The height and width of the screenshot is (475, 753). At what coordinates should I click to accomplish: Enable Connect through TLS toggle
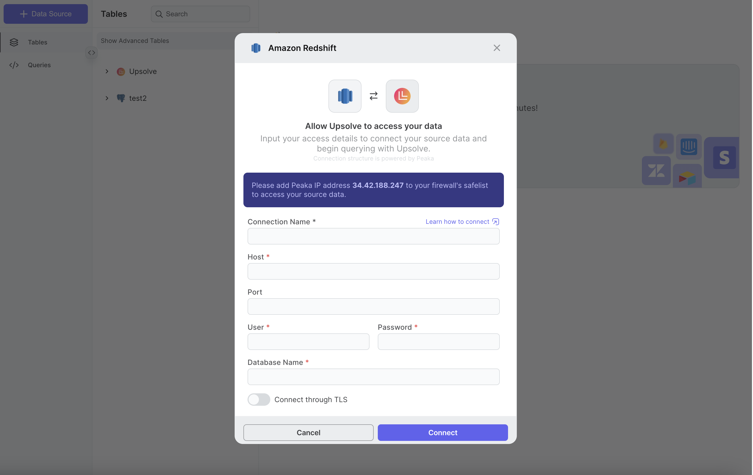pyautogui.click(x=259, y=399)
